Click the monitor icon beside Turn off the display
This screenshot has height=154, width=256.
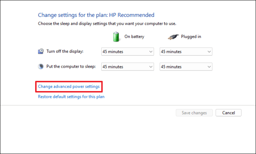click(41, 51)
